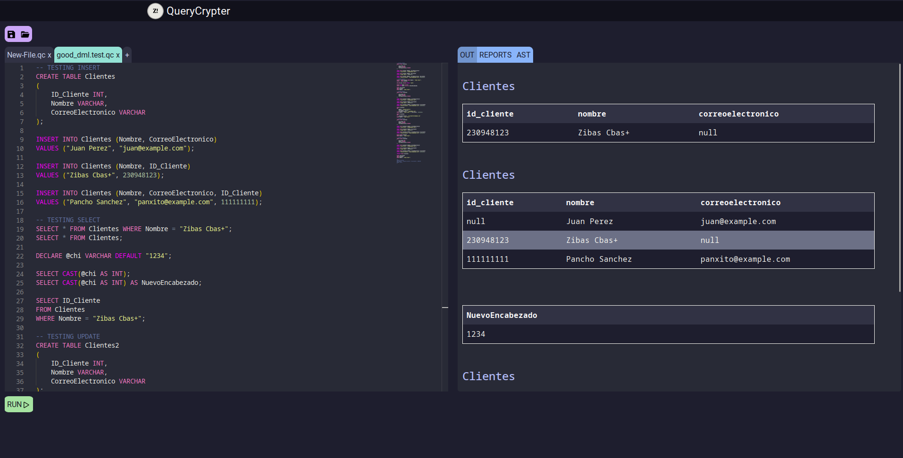Viewport: 903px width, 458px height.
Task: Close the good_dml.test.qc tab
Action: (x=118, y=55)
